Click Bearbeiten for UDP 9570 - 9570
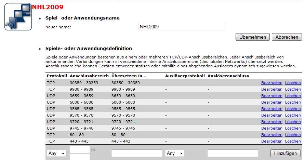Viewport: 306px width, 160px height. [x=272, y=115]
